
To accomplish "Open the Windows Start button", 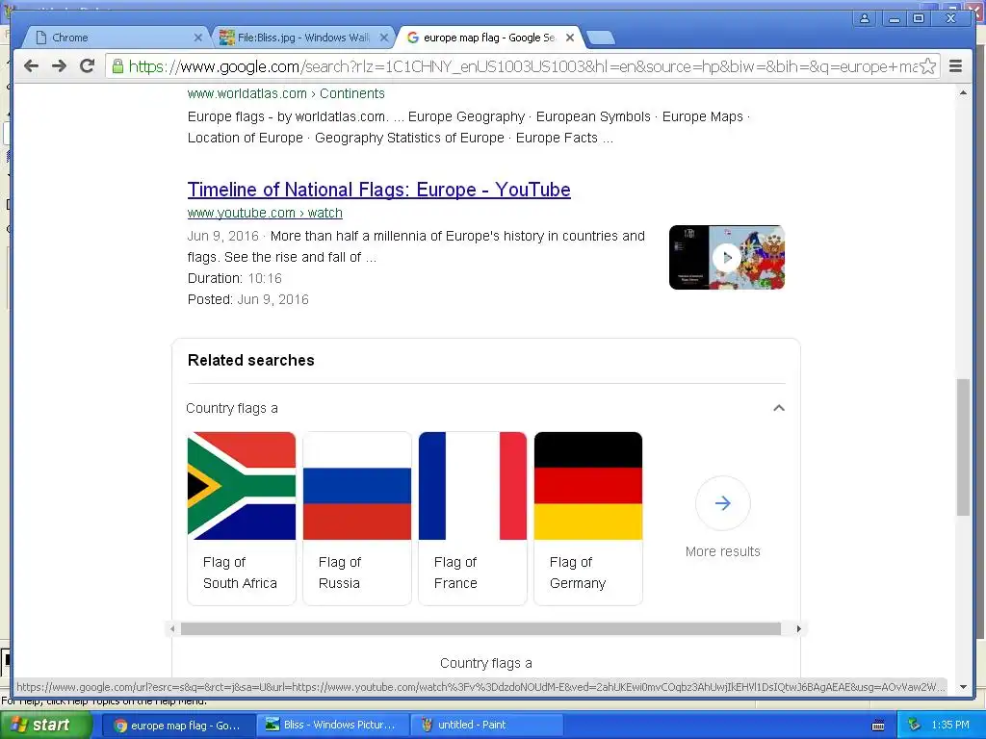I will click(x=45, y=726).
